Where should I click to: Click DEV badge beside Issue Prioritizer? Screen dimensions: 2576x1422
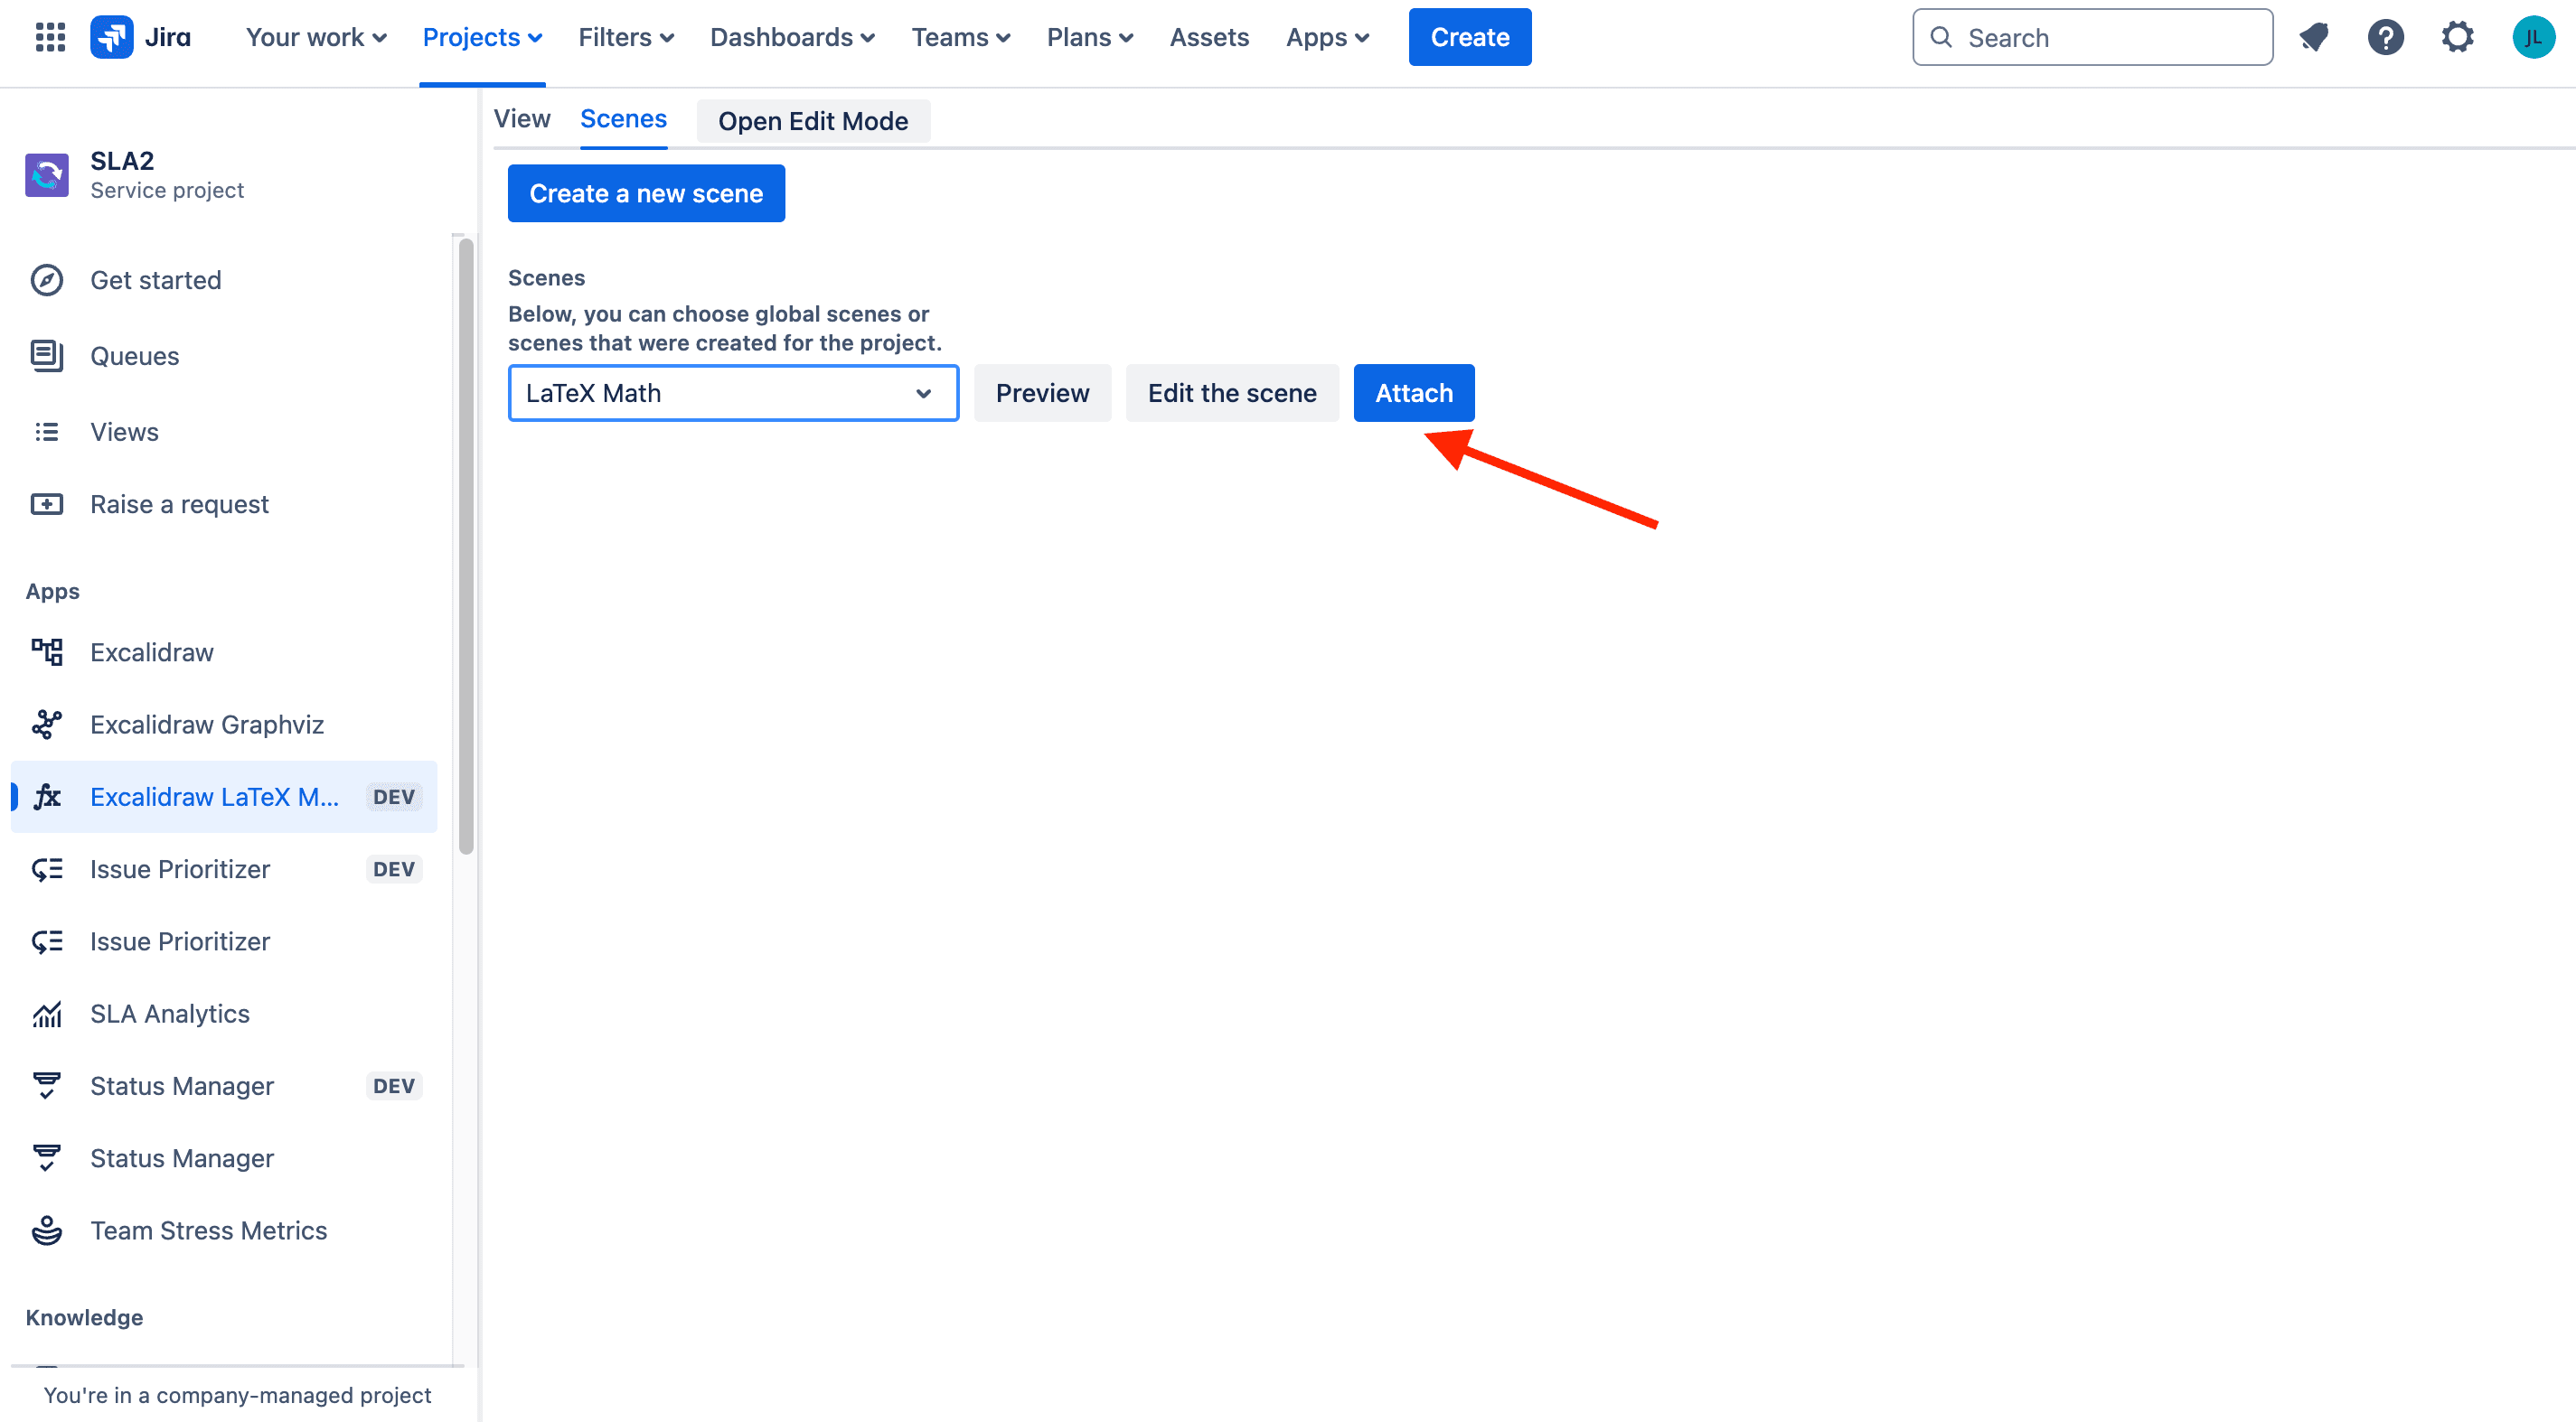click(x=394, y=869)
